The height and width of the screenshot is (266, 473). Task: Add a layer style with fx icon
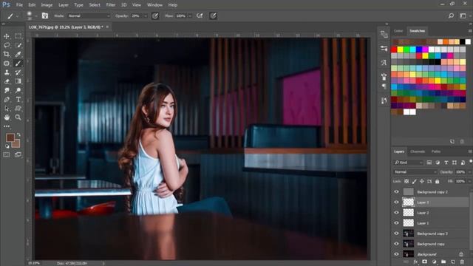tap(415, 262)
